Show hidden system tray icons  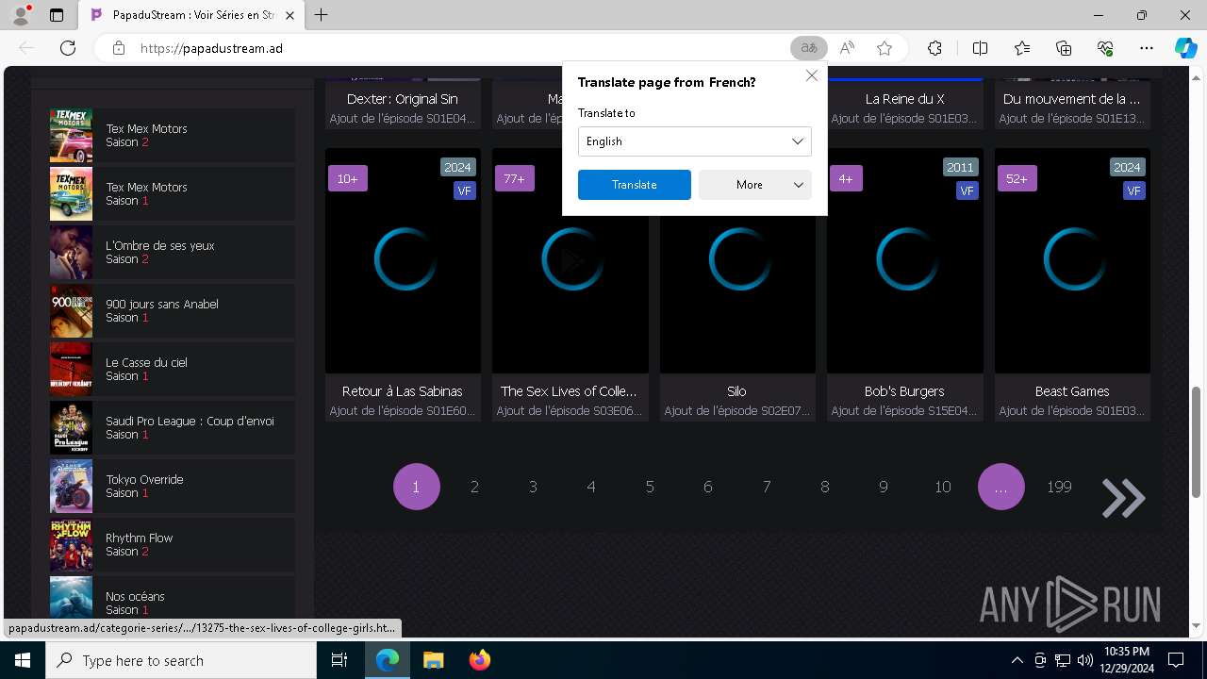(x=1017, y=660)
